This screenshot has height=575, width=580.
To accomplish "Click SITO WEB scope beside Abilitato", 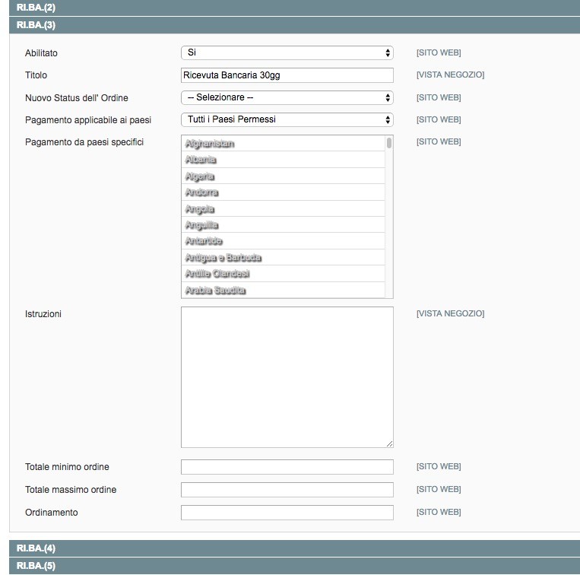I will (439, 53).
